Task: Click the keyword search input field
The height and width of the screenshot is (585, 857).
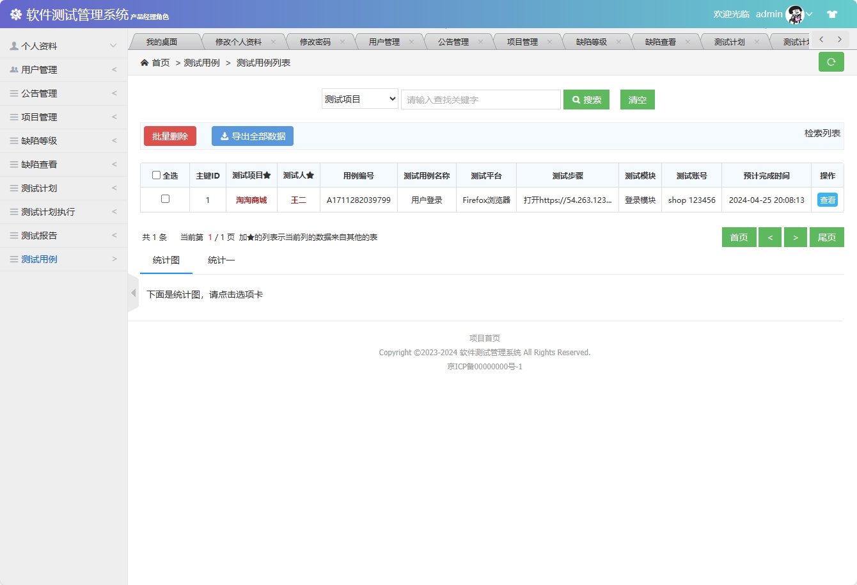Action: tap(480, 99)
